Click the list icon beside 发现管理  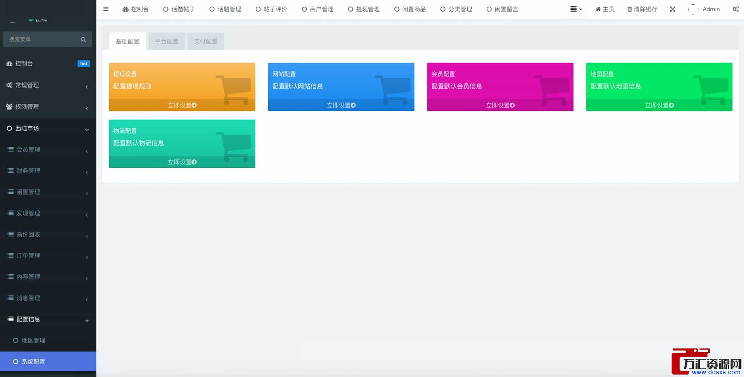point(10,213)
